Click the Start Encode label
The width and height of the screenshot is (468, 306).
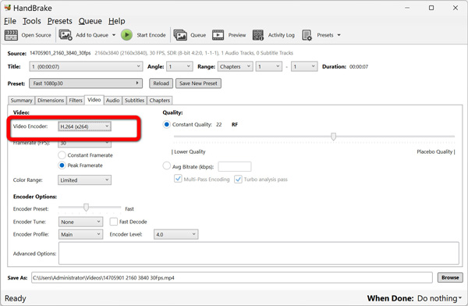151,35
